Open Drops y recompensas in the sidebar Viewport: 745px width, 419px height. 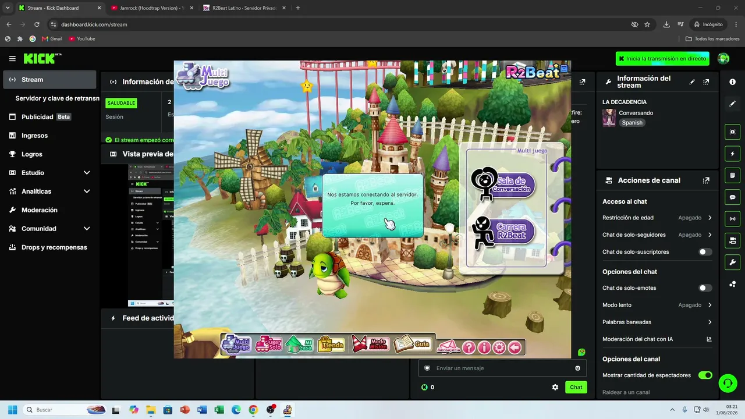tap(49, 247)
